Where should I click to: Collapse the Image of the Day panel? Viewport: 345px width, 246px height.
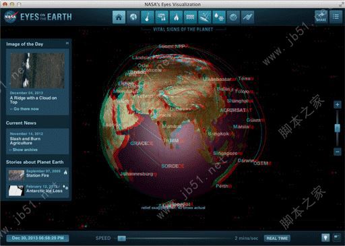click(x=67, y=43)
